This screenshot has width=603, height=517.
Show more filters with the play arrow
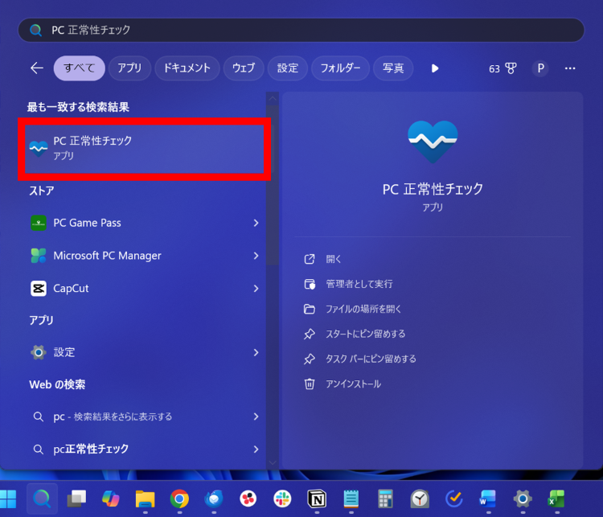[x=434, y=68]
